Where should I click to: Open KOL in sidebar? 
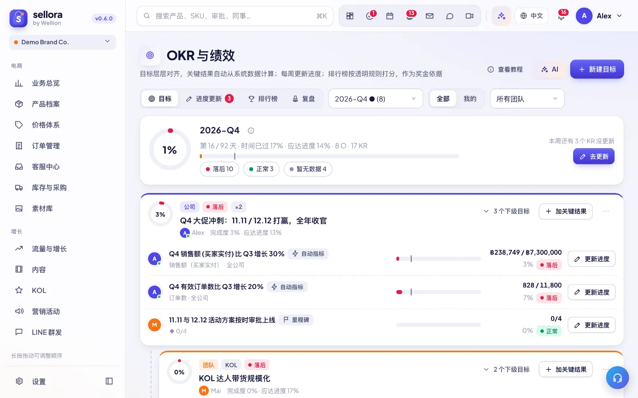coord(63,291)
